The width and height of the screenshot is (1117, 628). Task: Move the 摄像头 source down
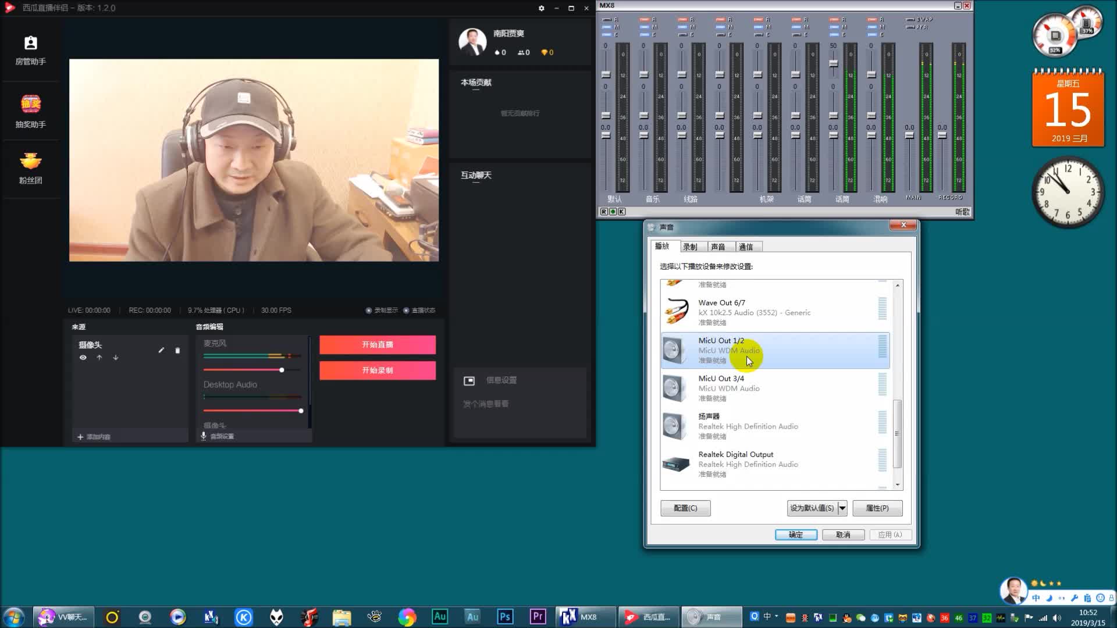pyautogui.click(x=116, y=358)
